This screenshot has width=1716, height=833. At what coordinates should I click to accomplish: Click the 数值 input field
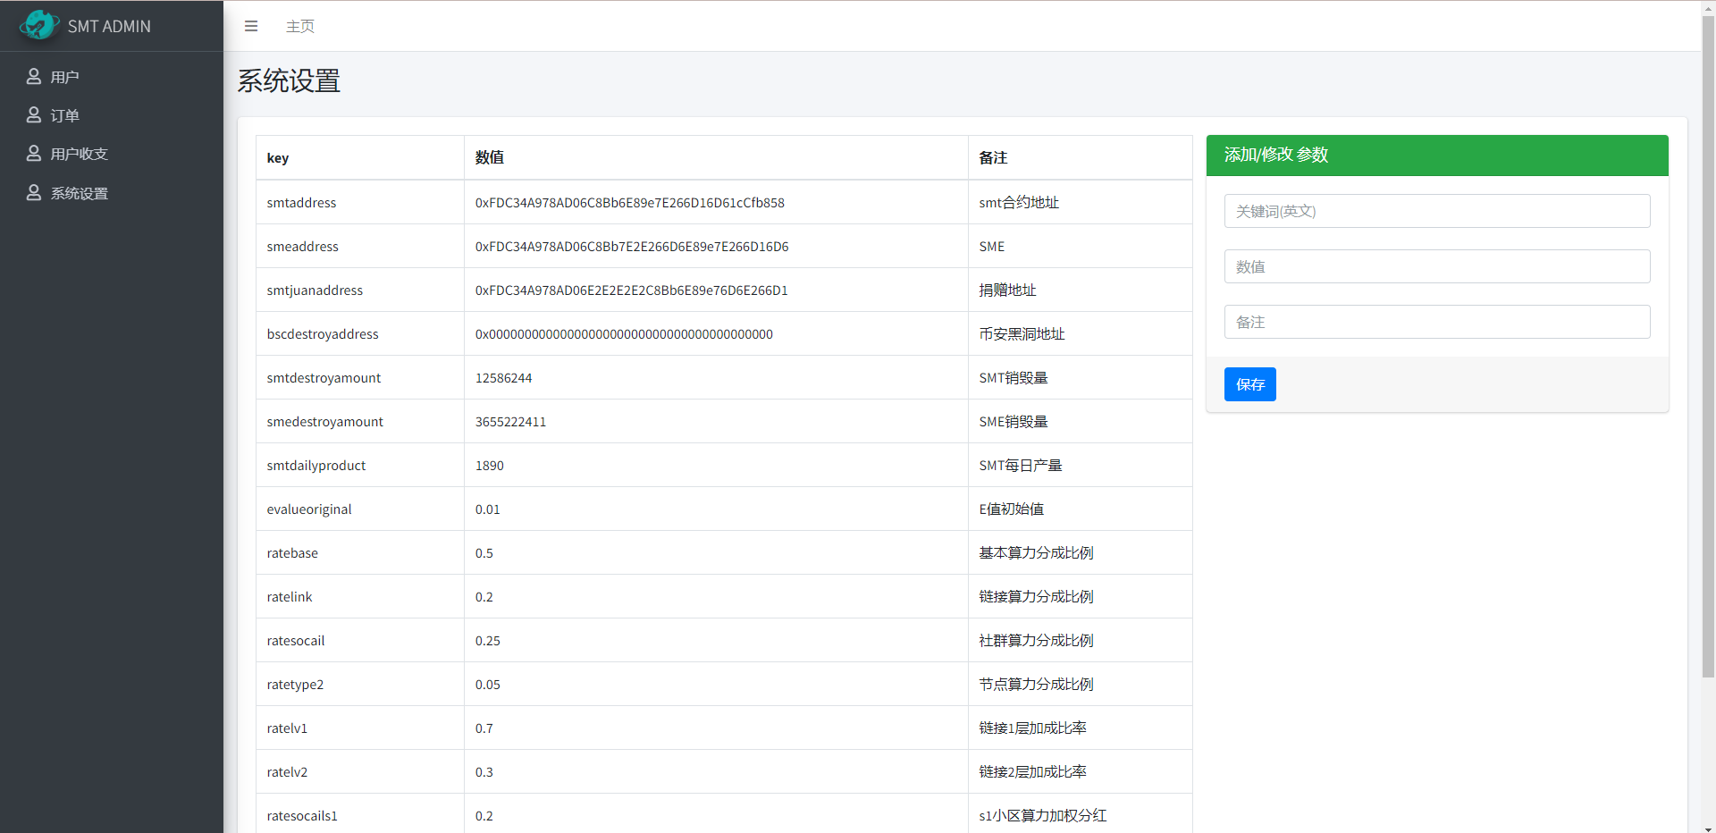[x=1436, y=266]
